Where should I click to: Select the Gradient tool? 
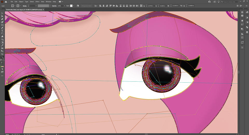[2, 42]
